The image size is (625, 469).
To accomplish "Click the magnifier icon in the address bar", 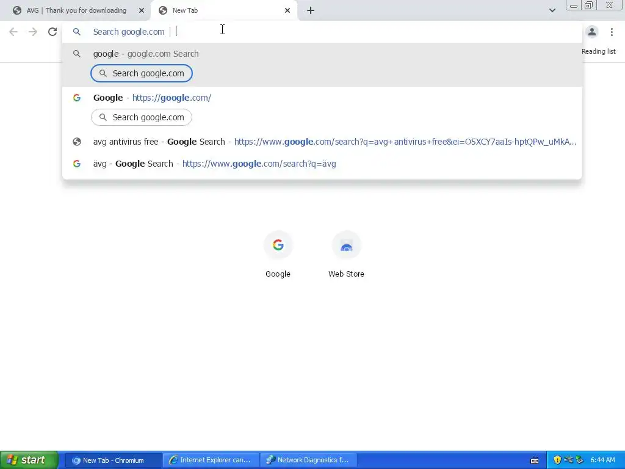I will 77,32.
